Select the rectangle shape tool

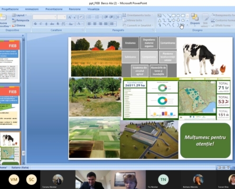coord(174,16)
